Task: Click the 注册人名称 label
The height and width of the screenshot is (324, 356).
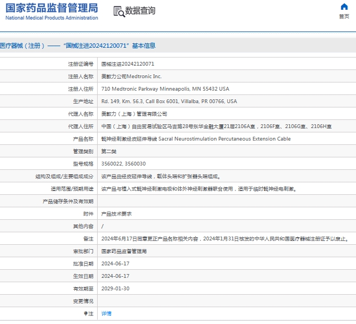Action: (81, 77)
